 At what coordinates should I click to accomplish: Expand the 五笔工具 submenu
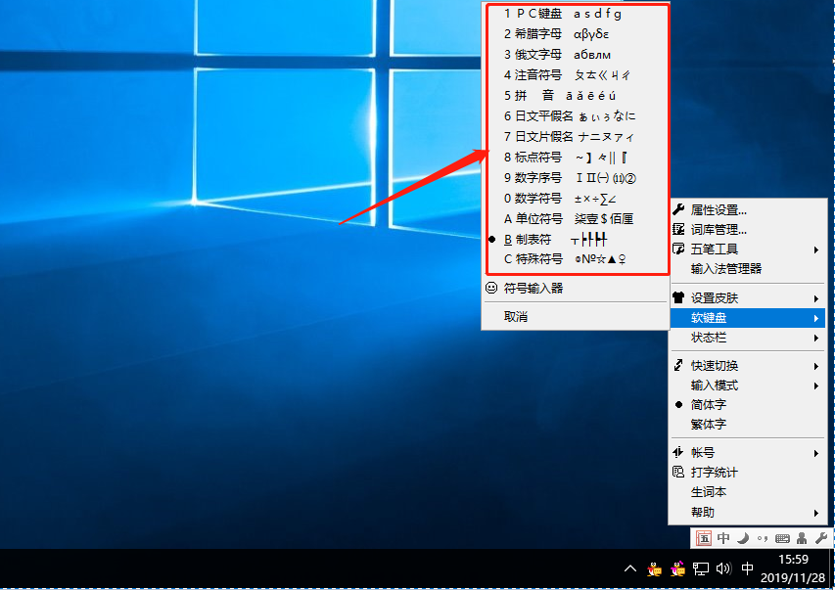715,250
